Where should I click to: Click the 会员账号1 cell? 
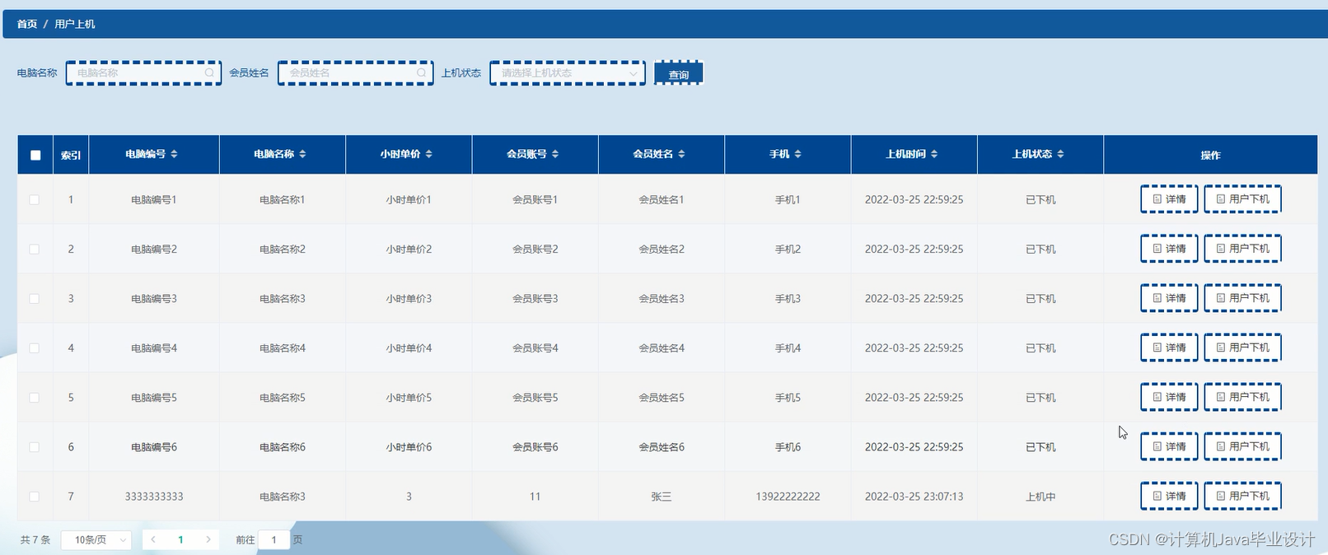tap(535, 199)
